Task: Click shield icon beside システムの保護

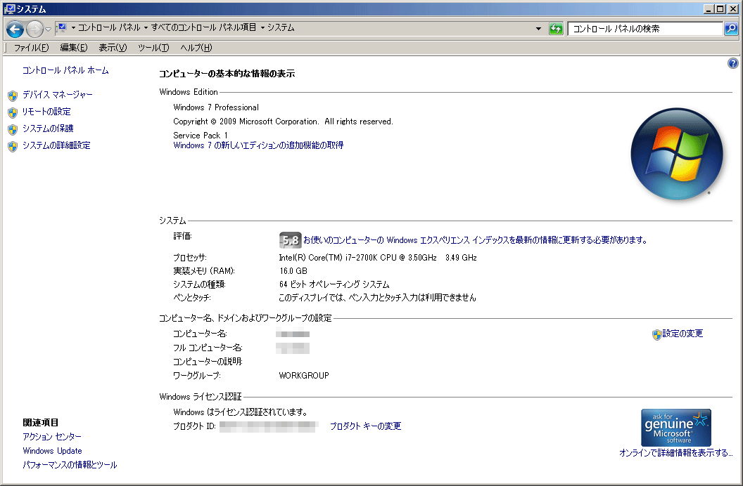Action: click(x=13, y=130)
